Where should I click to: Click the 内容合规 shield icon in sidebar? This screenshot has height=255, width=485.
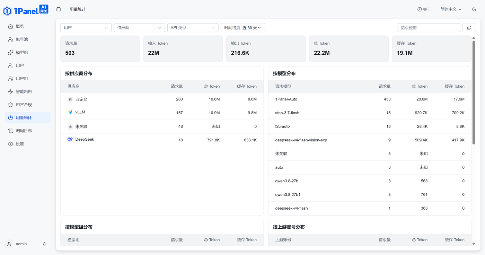(x=10, y=105)
